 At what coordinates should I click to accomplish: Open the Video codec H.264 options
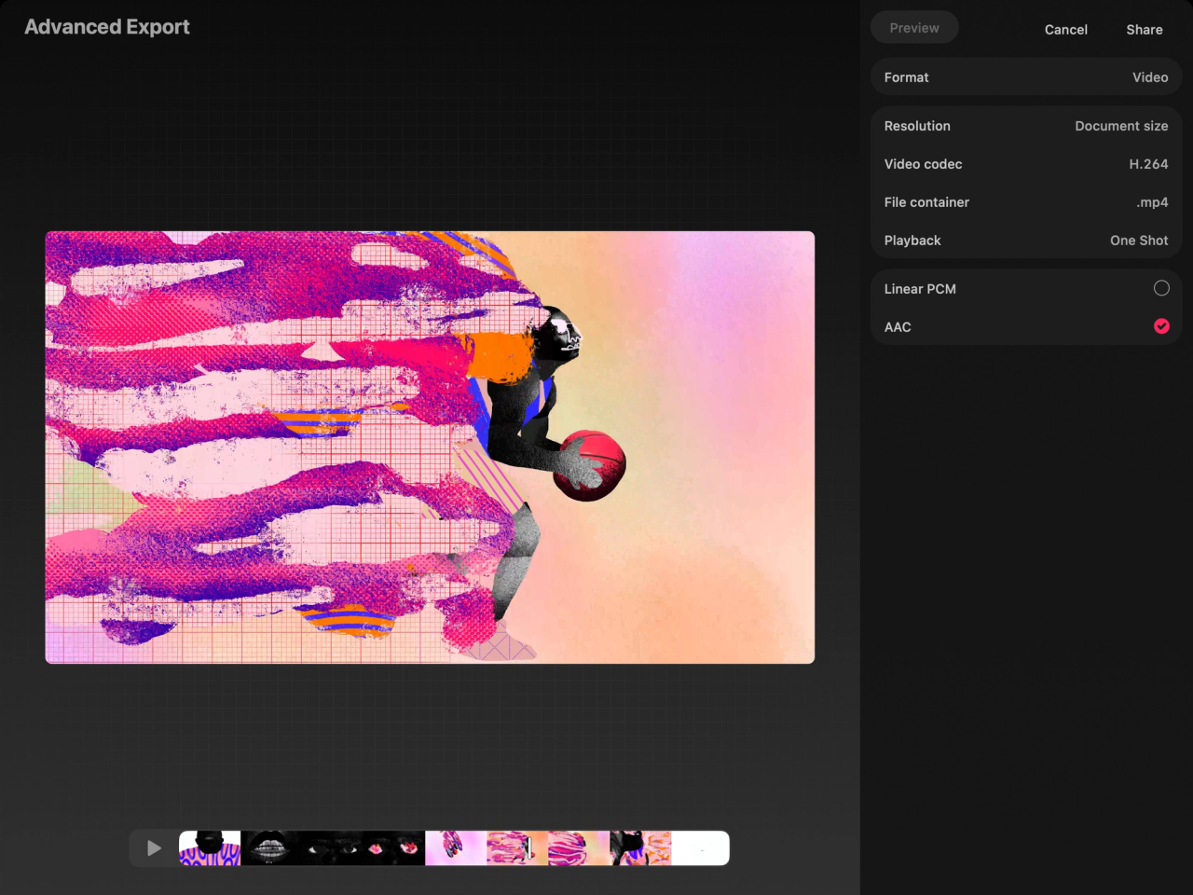tap(1025, 164)
